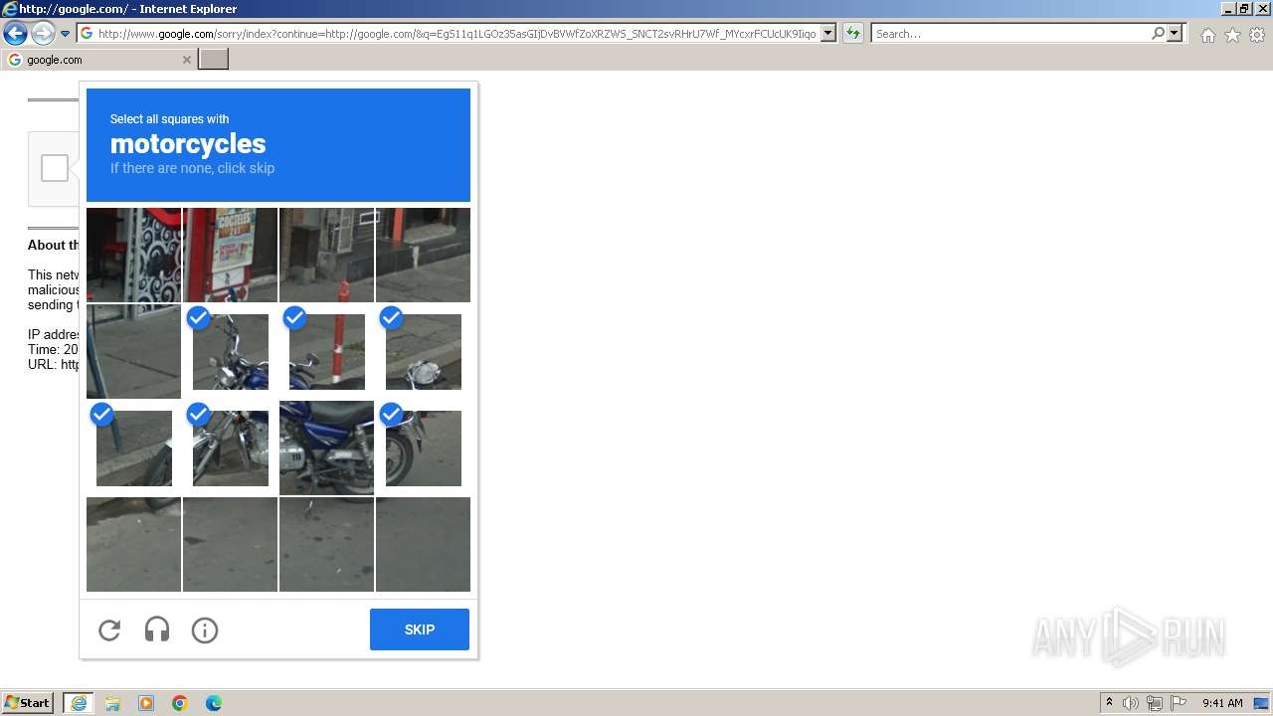Launch Edge from the taskbar
Screen dimensions: 1273x716
tap(214, 703)
